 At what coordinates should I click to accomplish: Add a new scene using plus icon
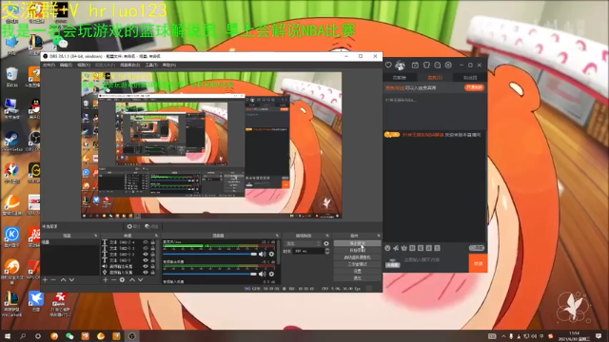tap(45, 279)
